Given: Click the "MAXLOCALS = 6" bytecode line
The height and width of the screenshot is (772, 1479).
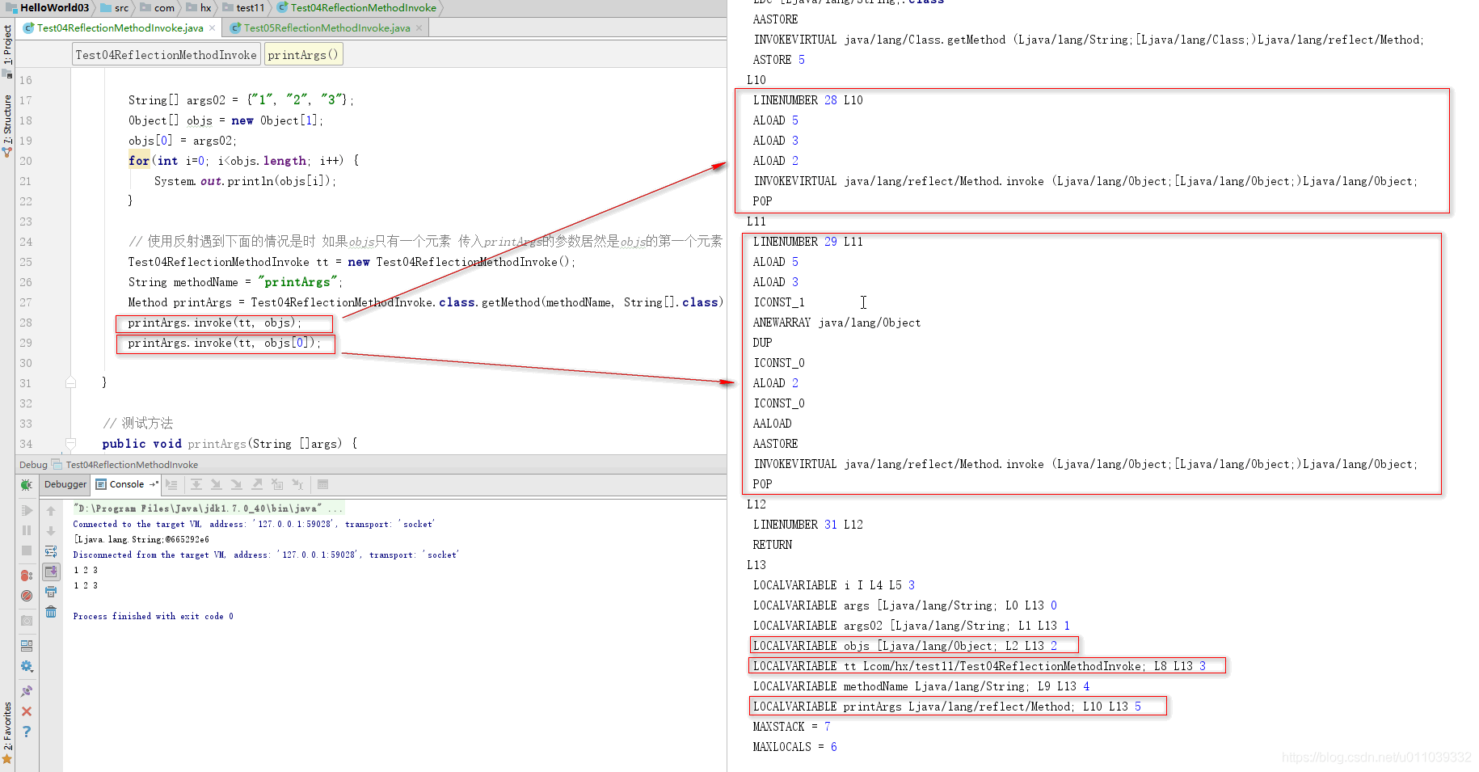Looking at the screenshot, I should coord(794,747).
